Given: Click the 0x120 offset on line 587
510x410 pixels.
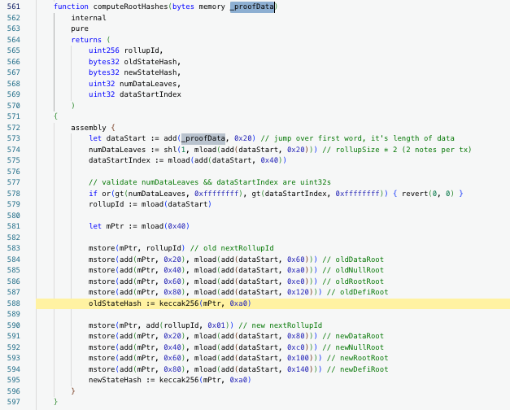Looking at the screenshot, I should (298, 292).
